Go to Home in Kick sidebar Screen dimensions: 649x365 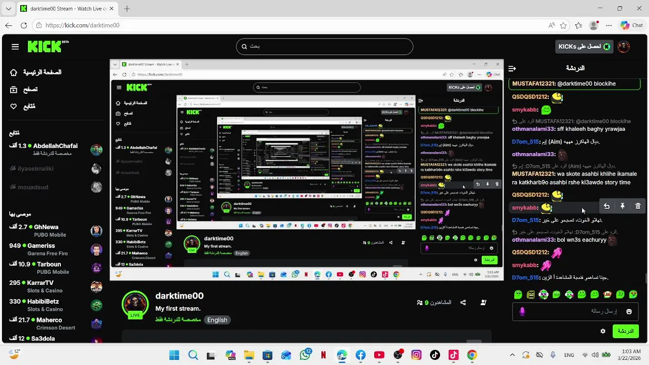pos(37,72)
